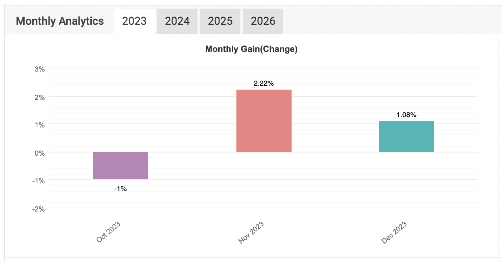
Task: Click the red Nov 2023 bar
Action: click(264, 121)
